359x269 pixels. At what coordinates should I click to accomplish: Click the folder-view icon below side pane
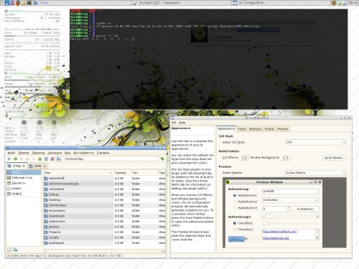pos(16,250)
